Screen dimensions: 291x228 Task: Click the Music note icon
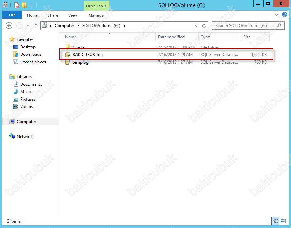coord(16,91)
